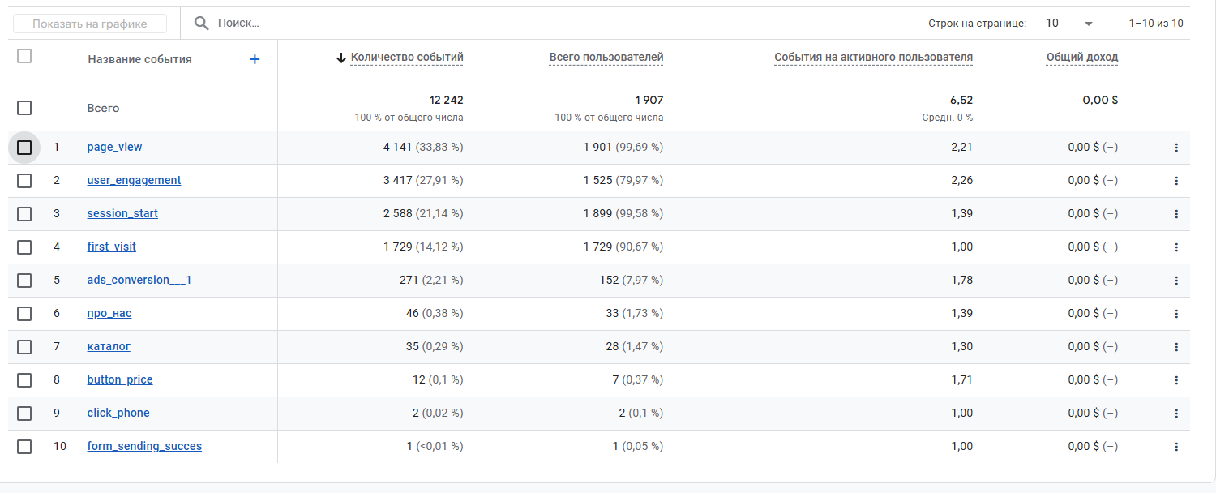Open the three-dot menu for form_sending_succes row
The width and height of the screenshot is (1216, 493).
tap(1176, 447)
